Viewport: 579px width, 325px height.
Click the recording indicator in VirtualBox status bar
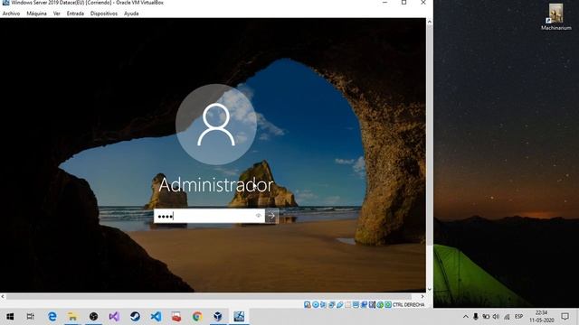[364, 305]
